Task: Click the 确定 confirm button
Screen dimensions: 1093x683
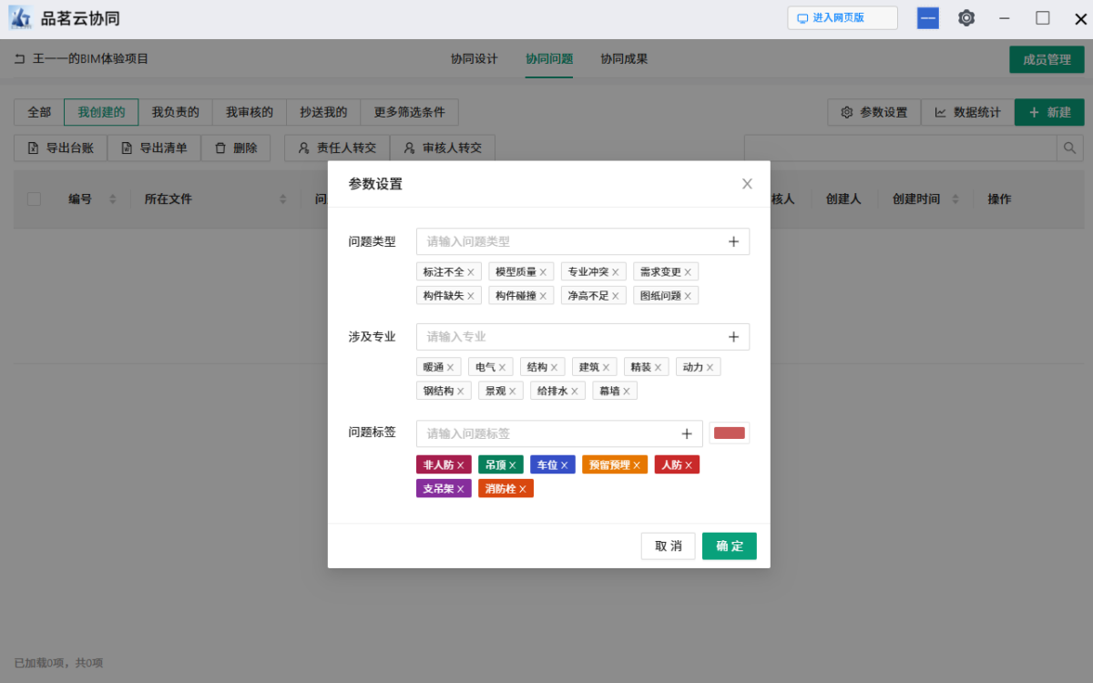Action: click(x=729, y=545)
